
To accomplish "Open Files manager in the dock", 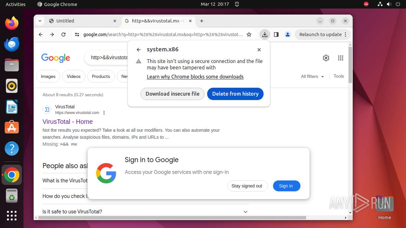I will (x=12, y=65).
